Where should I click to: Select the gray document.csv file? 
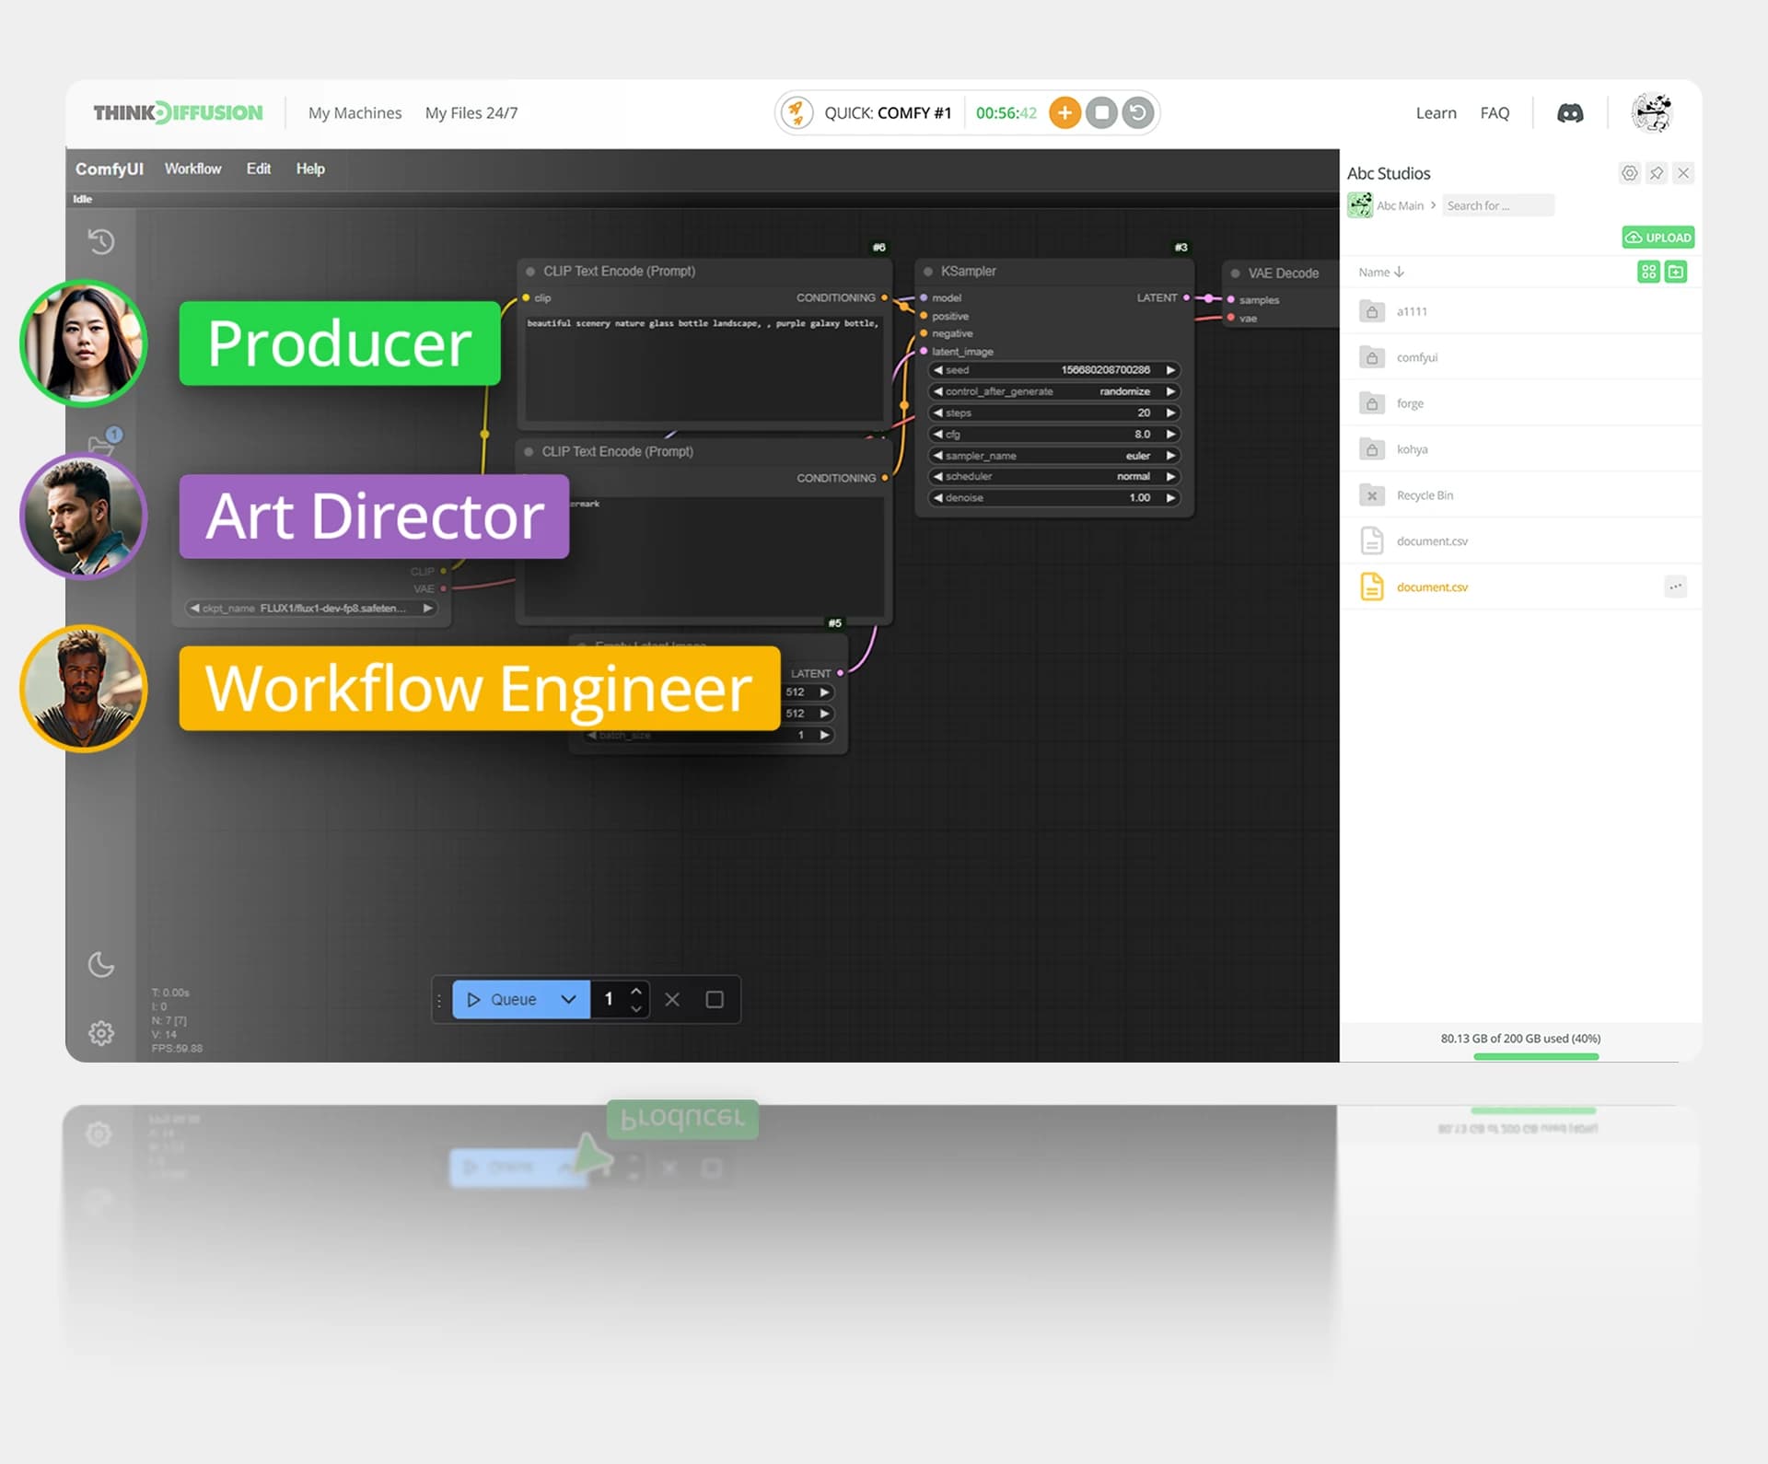(x=1519, y=541)
